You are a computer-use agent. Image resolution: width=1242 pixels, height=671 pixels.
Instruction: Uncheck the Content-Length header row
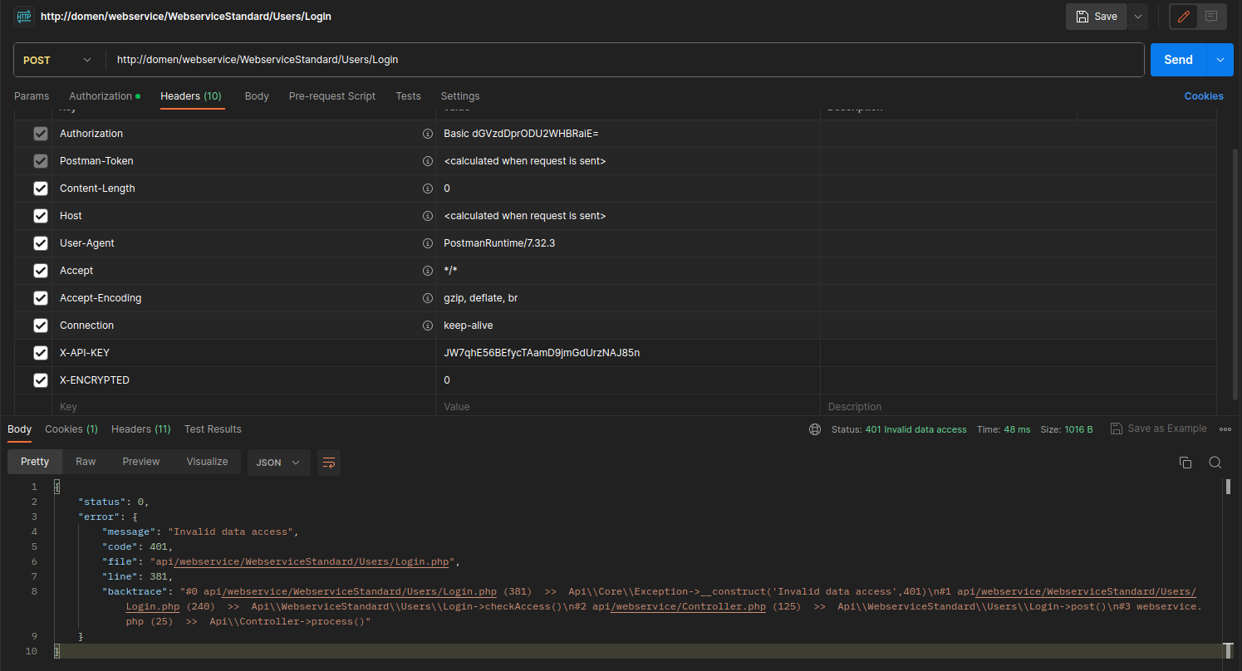coord(40,188)
